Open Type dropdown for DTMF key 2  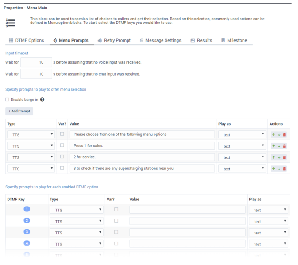[x=77, y=221]
